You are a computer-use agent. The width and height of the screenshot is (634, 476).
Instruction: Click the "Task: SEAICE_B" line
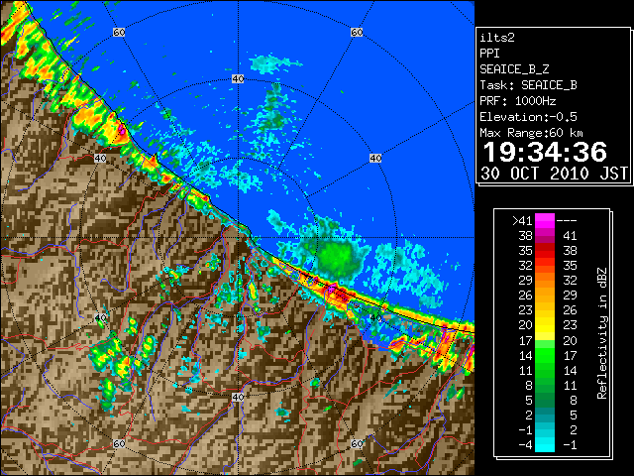[x=528, y=85]
